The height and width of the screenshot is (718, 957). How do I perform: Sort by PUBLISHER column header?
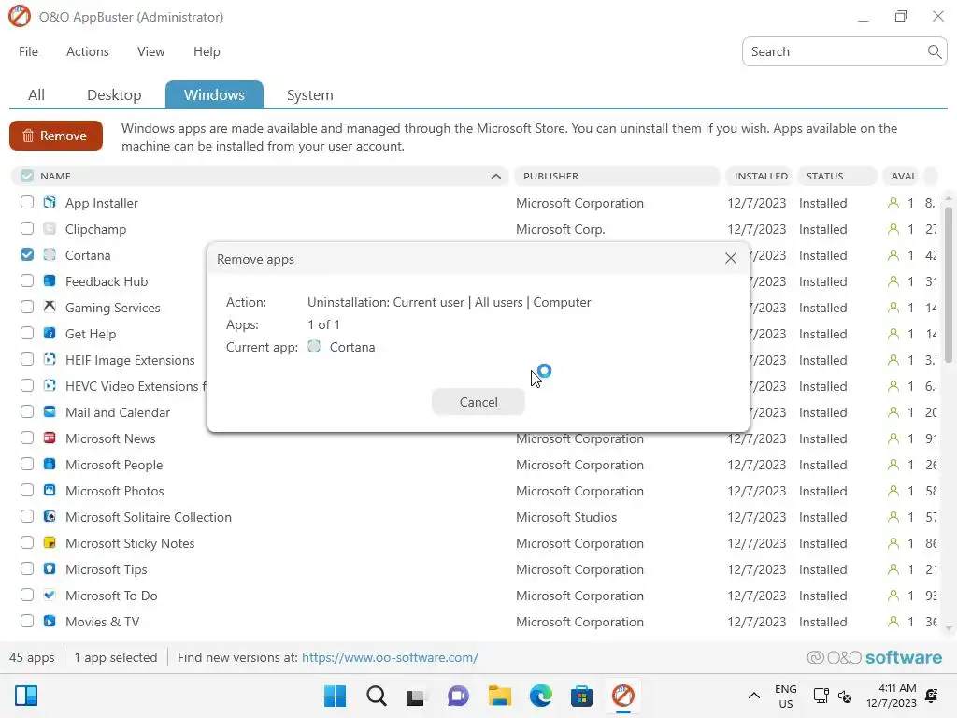point(617,176)
